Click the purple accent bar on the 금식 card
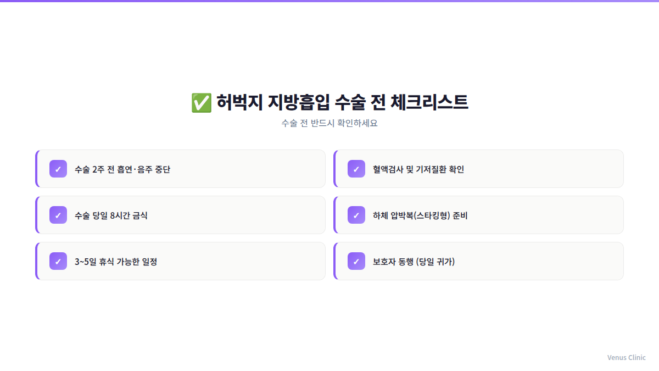Screen dimensions: 659x371 (x=36, y=215)
